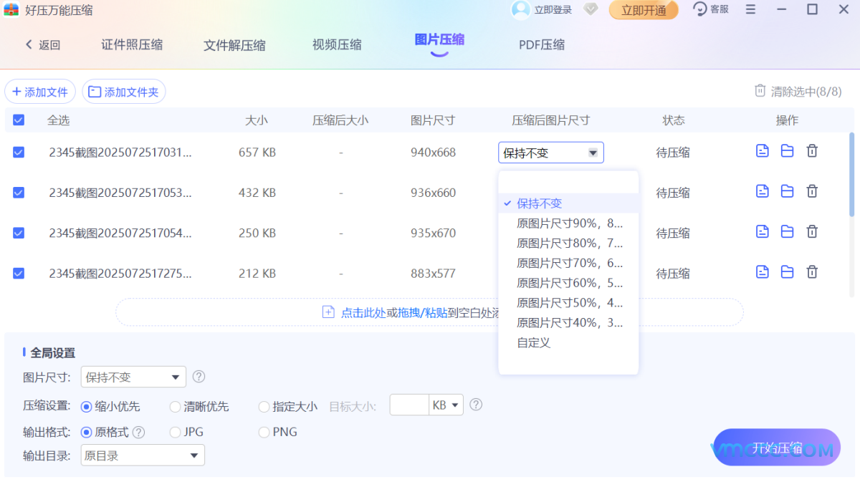Click the 立即开通 upgrade button

click(x=643, y=10)
